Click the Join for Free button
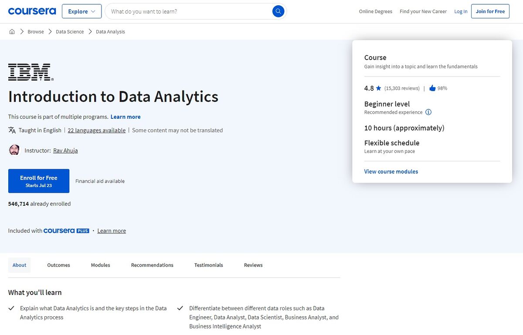This screenshot has width=523, height=335. point(490,11)
